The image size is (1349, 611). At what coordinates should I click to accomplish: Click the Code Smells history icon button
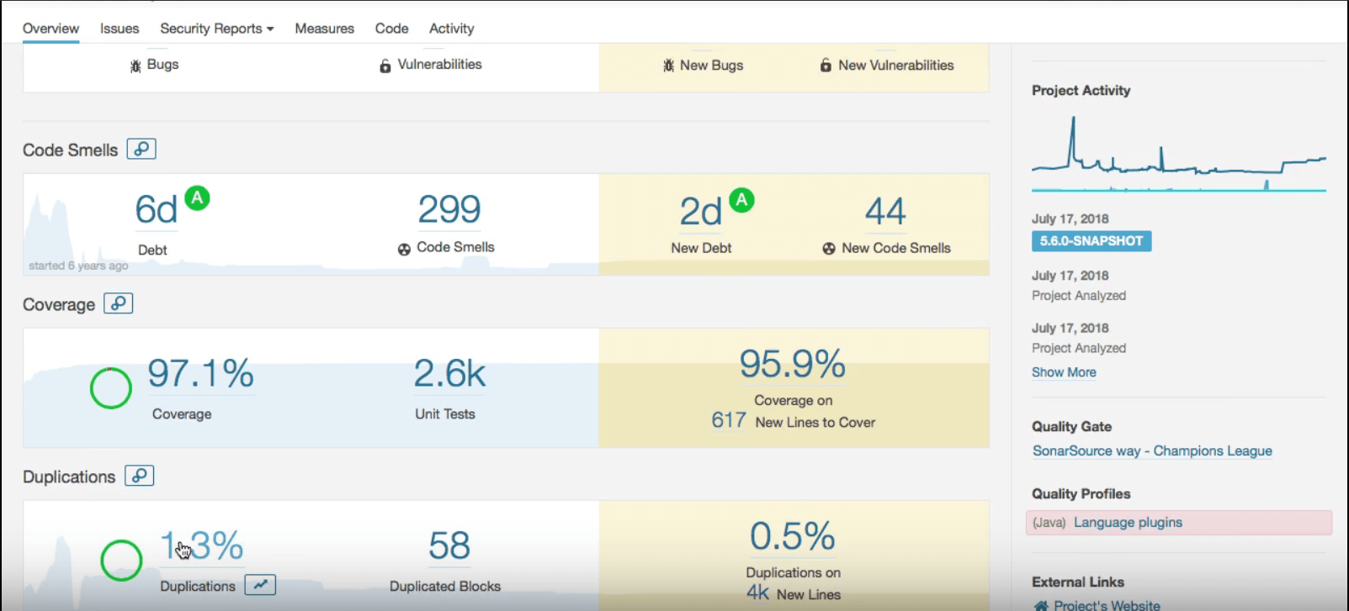tap(141, 149)
